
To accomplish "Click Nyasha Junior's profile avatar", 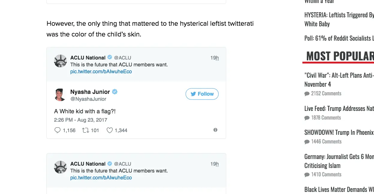I will tap(60, 94).
